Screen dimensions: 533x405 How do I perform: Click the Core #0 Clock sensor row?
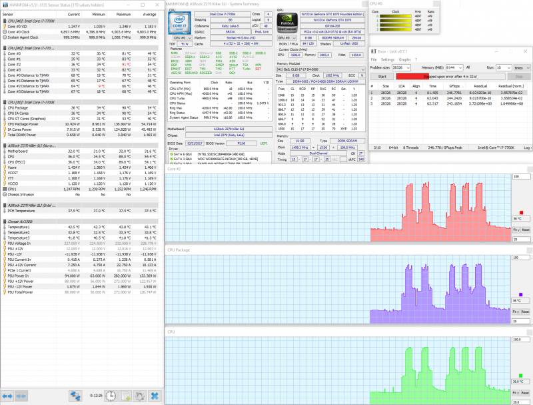click(79, 32)
